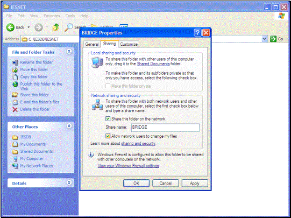
Task: Click the My Network Places icon
Action: (15, 166)
